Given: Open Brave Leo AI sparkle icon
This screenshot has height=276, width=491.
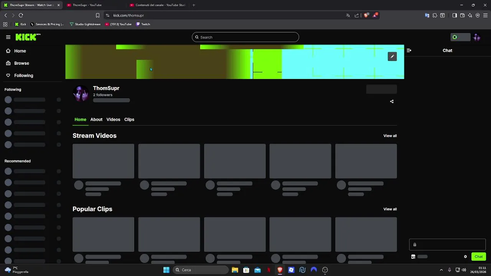Looking at the screenshot, I should [x=470, y=15].
